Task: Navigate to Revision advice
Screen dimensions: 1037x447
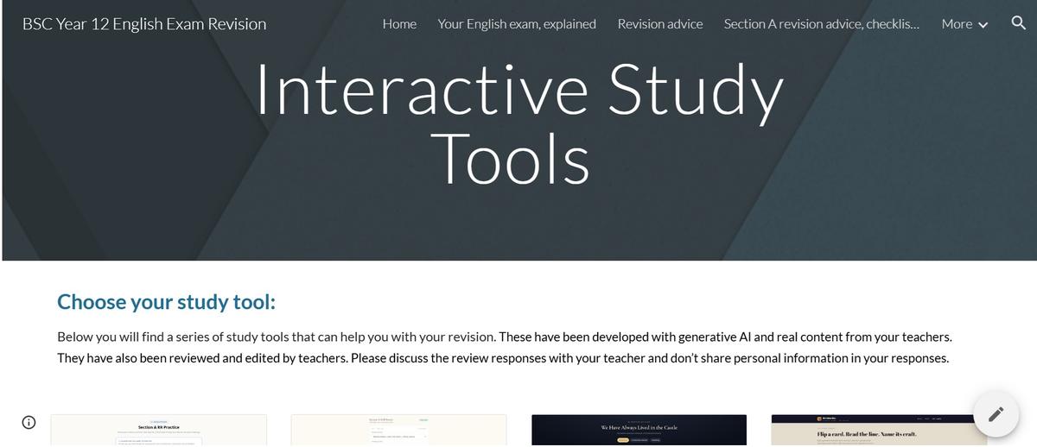Action: pos(660,24)
